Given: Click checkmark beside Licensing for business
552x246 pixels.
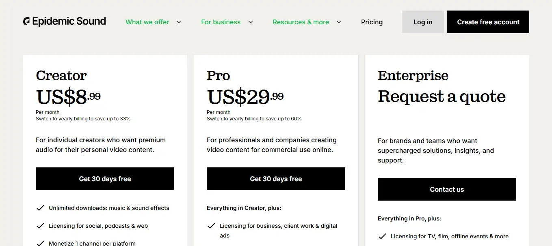Looking at the screenshot, I should pos(211,226).
